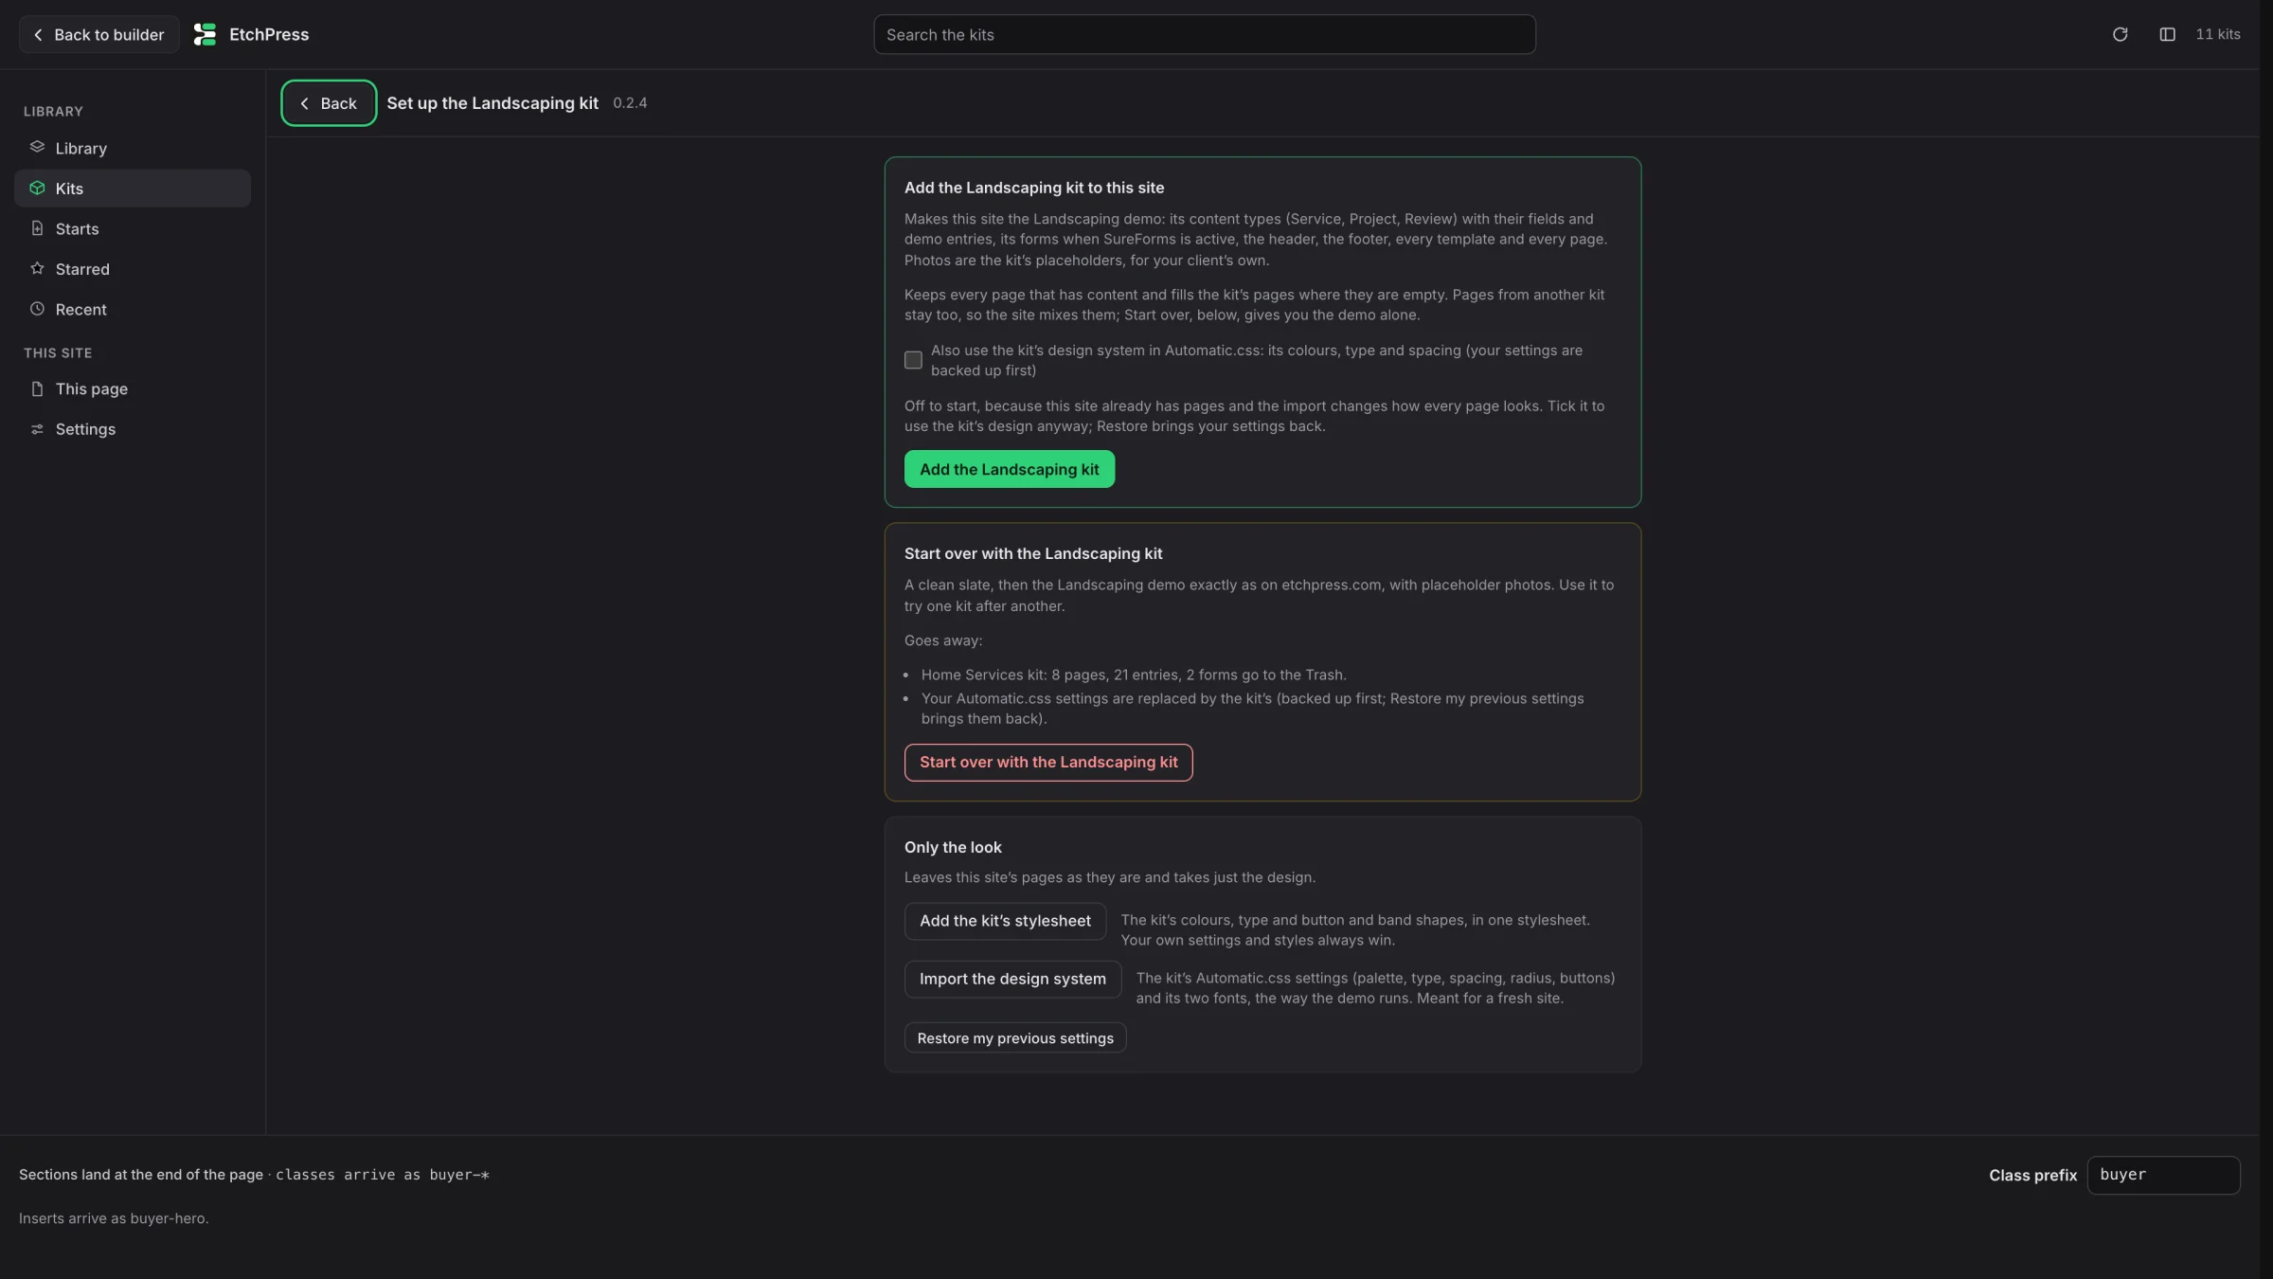Image resolution: width=2273 pixels, height=1279 pixels.
Task: Tick the Automatic.css design system checkbox
Action: pos(913,360)
